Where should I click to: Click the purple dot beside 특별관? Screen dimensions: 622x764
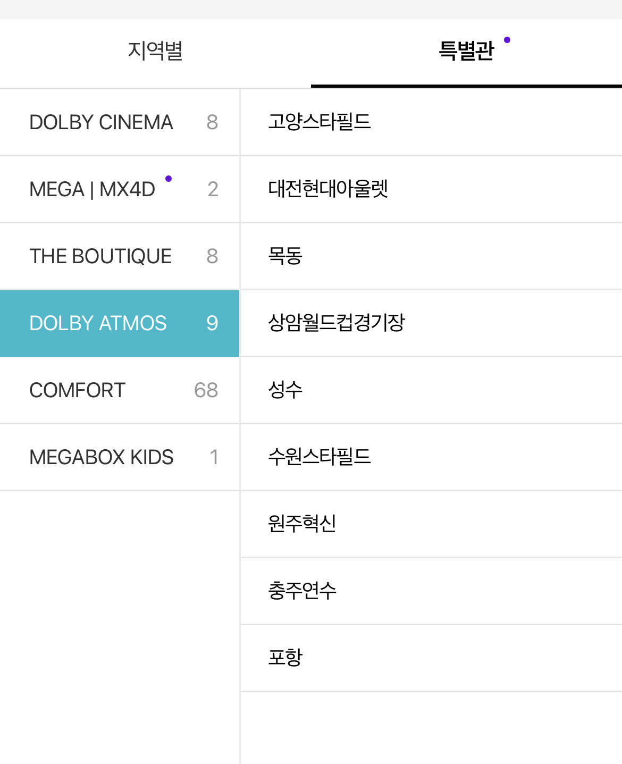coord(507,40)
